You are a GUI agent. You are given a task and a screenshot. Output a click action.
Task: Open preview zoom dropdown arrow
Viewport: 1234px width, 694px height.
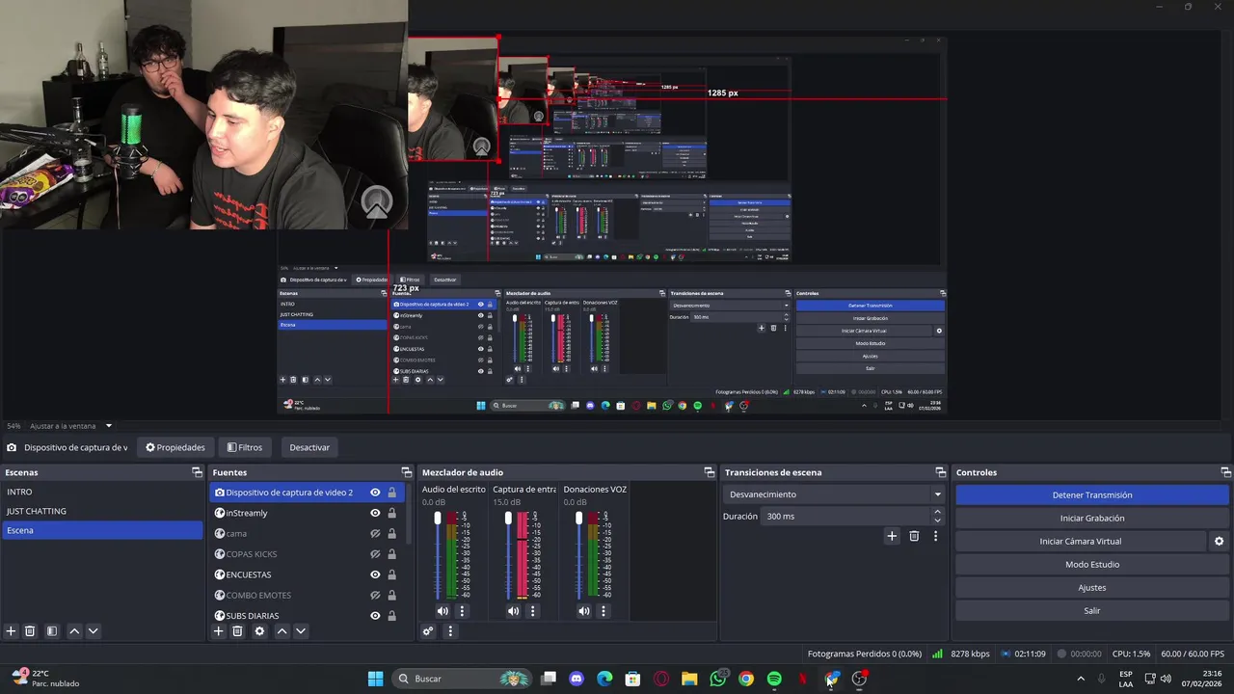click(x=109, y=426)
